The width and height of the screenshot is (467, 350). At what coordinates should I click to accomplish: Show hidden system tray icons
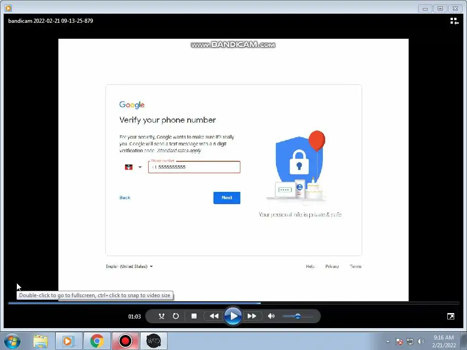click(388, 341)
